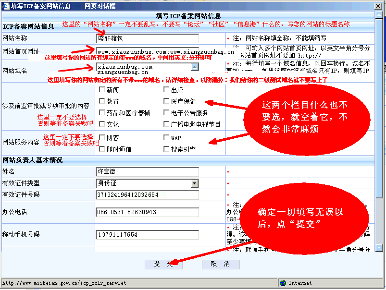Click the dialog scrollbar up arrow
This screenshot has width=386, height=290.
click(x=379, y=15)
